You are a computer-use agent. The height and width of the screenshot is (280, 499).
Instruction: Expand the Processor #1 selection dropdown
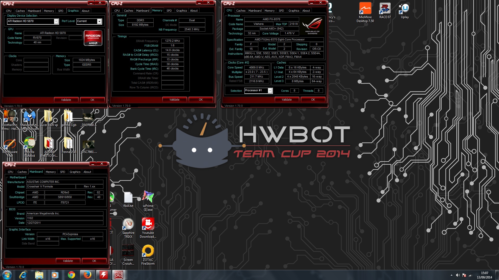pyautogui.click(x=270, y=90)
